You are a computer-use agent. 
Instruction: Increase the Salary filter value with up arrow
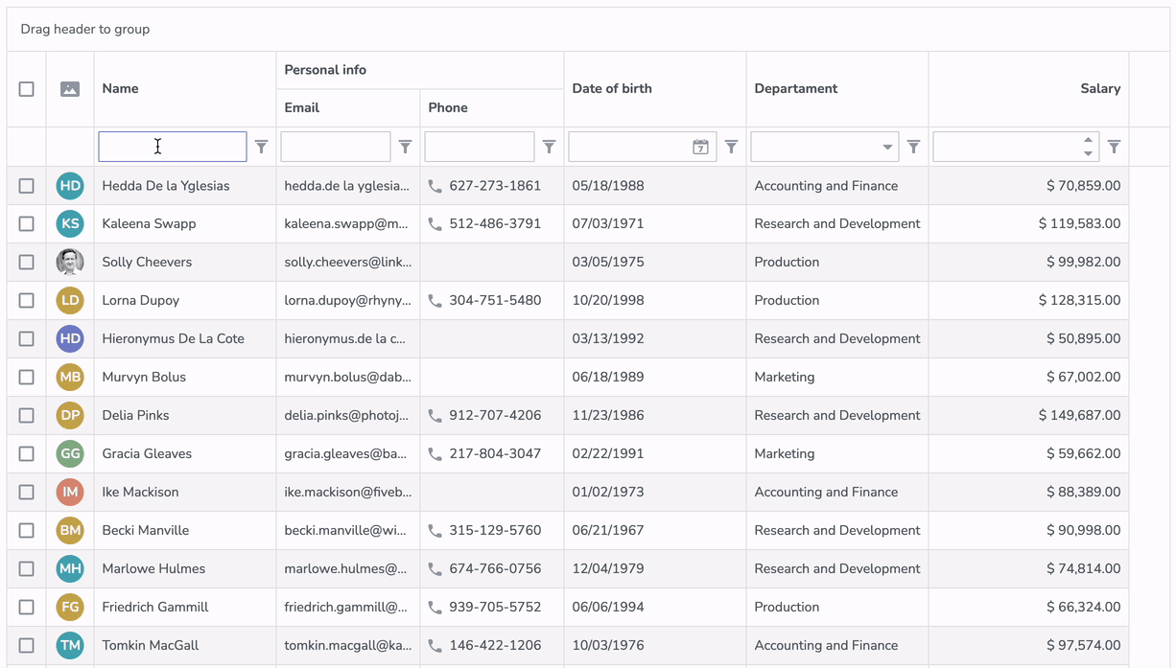(1088, 141)
